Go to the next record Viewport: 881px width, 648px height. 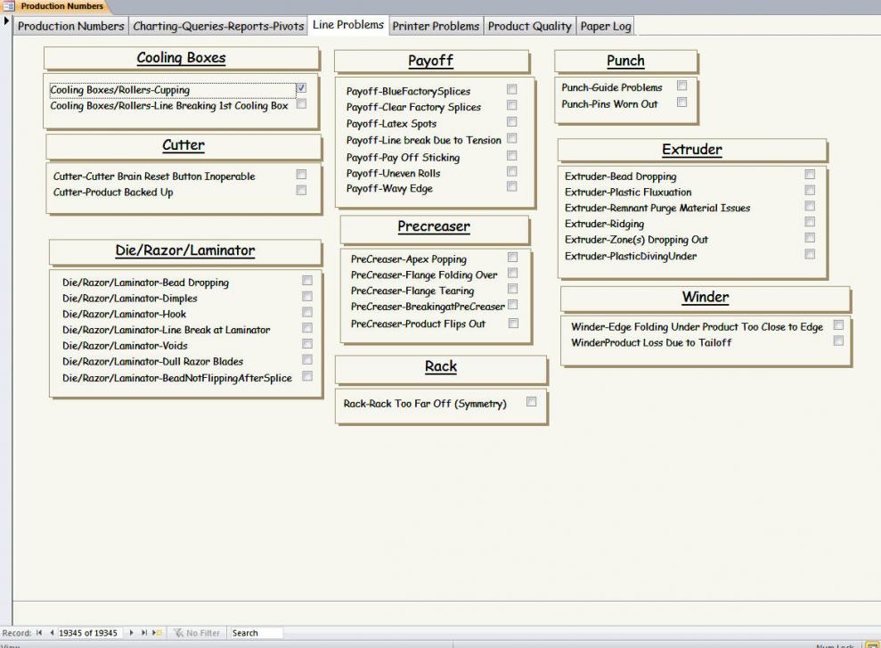[x=132, y=633]
